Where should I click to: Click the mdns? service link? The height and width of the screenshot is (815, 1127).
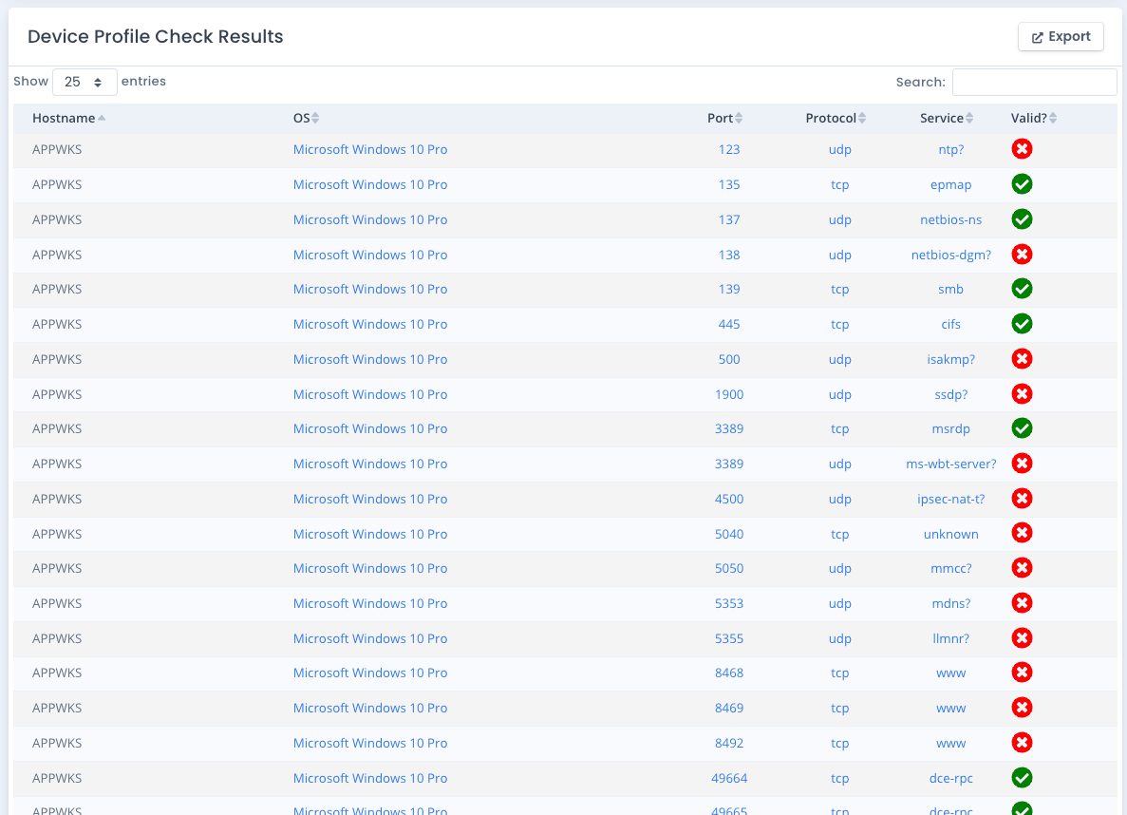click(950, 603)
